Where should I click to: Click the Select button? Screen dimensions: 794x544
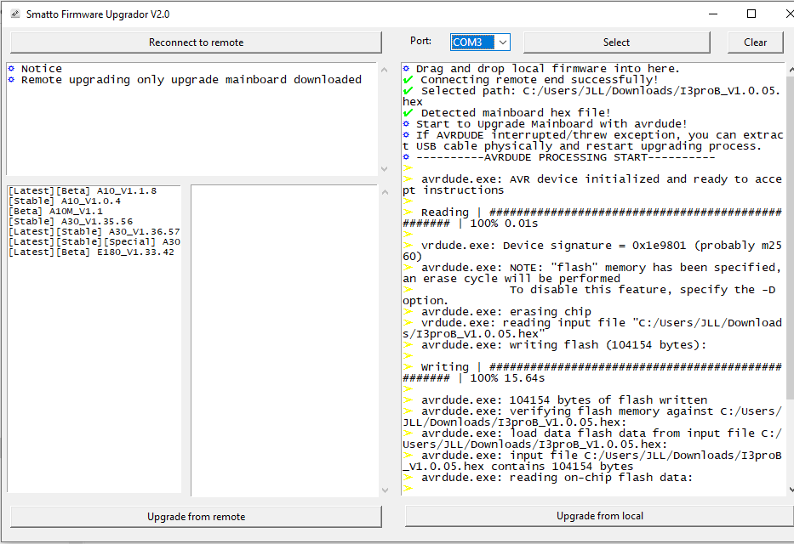pyautogui.click(x=616, y=42)
